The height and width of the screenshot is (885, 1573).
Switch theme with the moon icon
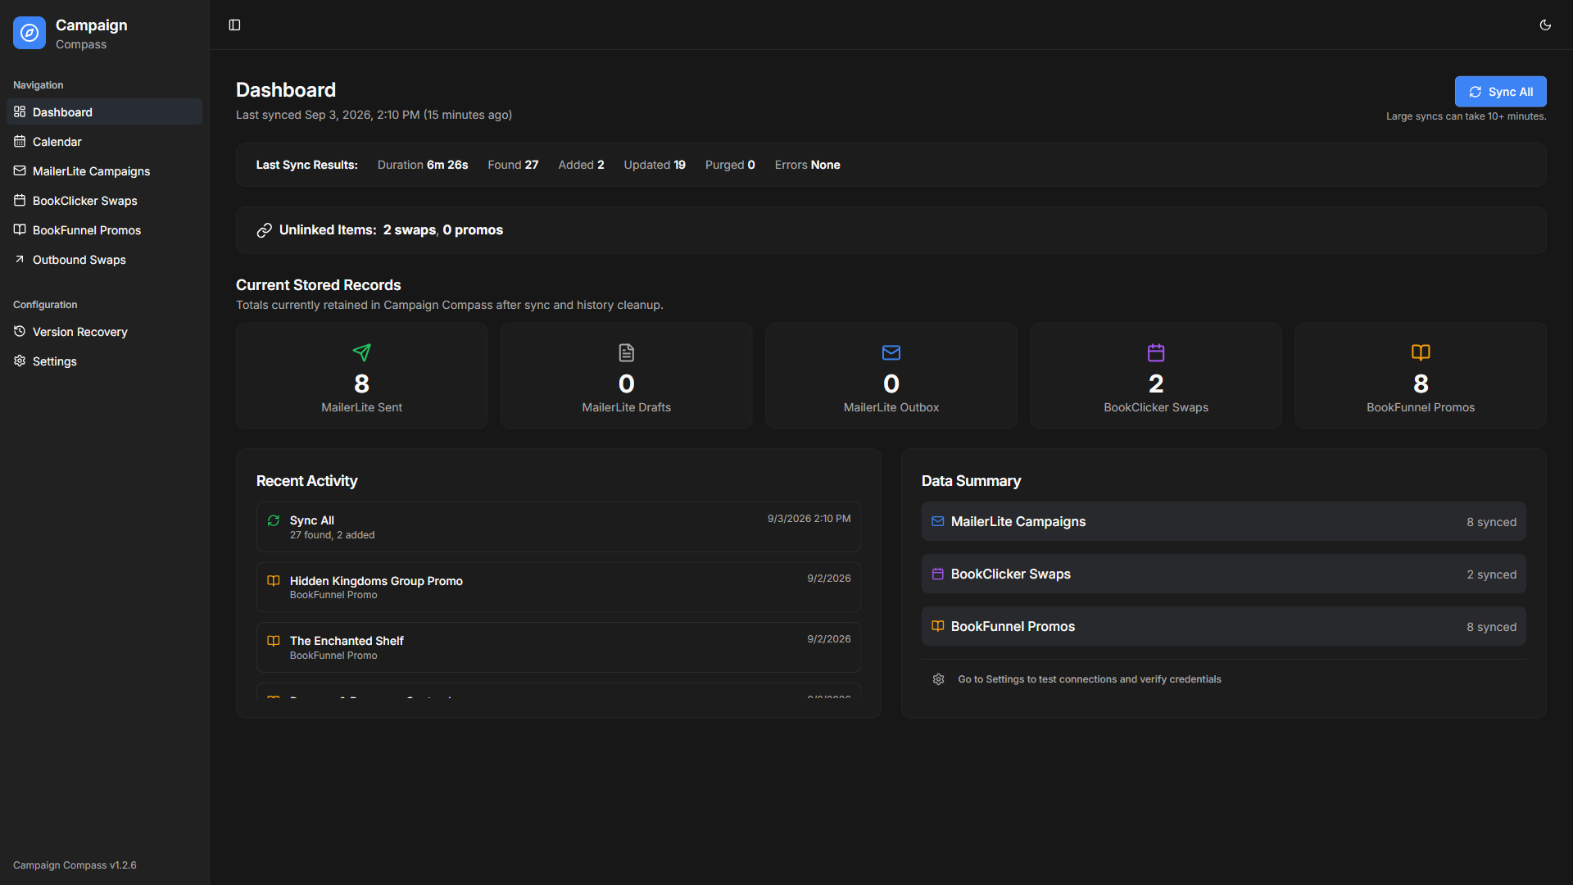pos(1545,25)
